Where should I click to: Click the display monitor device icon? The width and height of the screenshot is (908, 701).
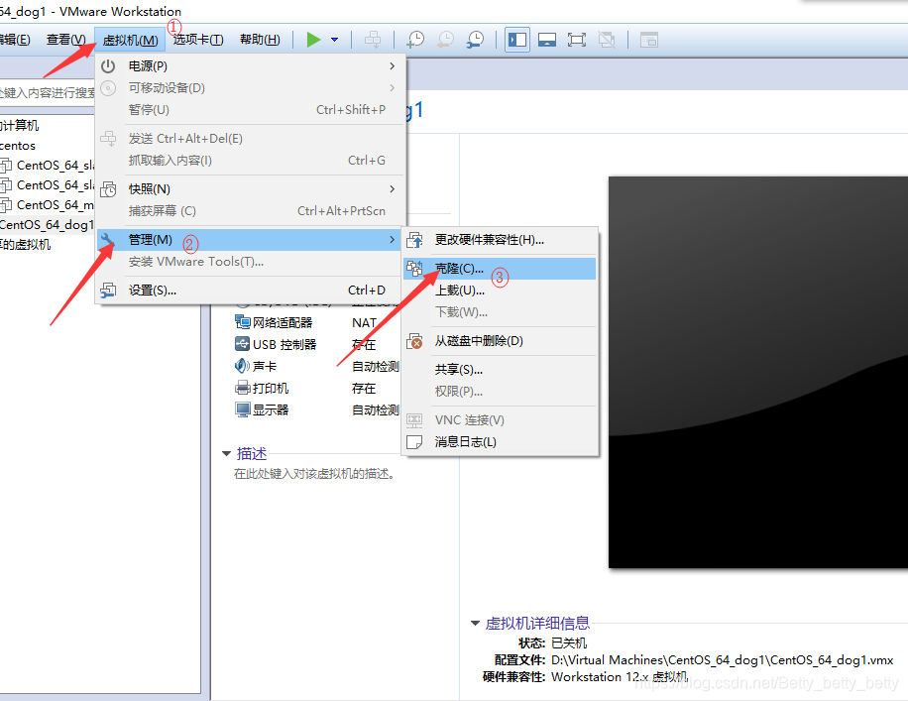242,410
